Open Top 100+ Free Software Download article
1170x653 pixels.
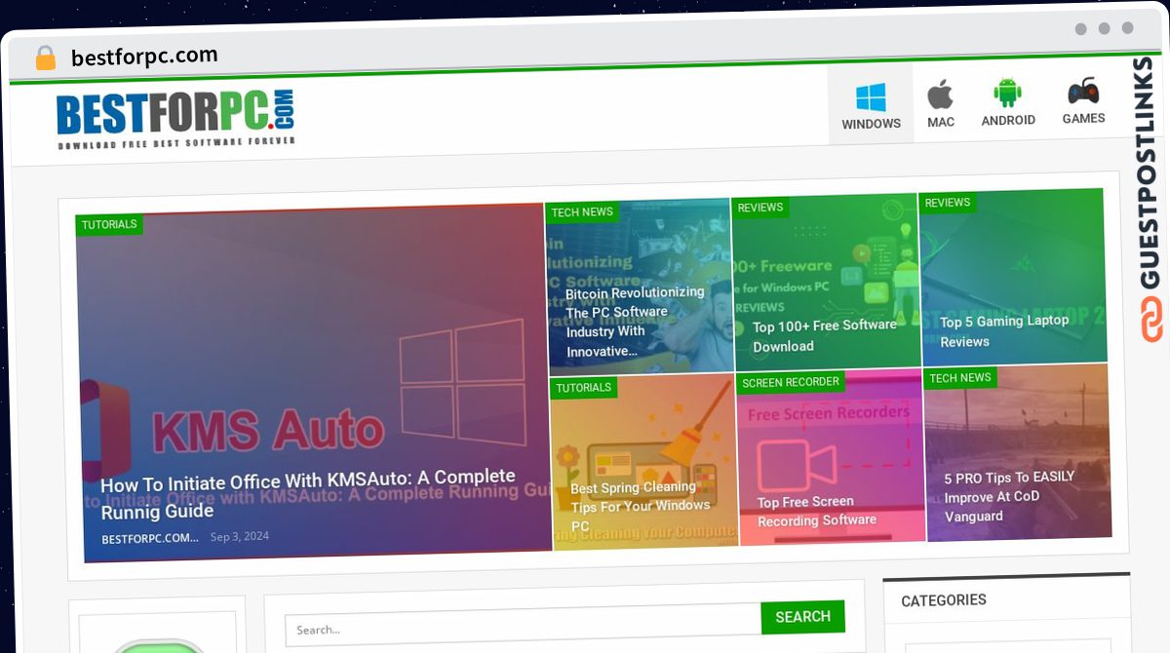pyautogui.click(x=824, y=335)
